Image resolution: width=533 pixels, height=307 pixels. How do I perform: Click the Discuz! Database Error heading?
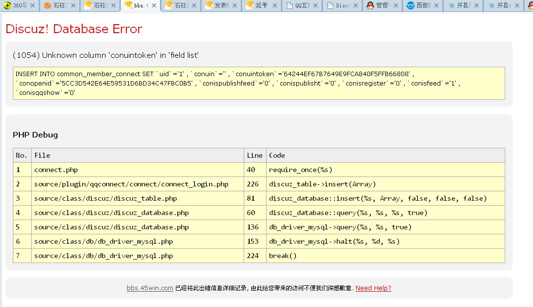[74, 29]
